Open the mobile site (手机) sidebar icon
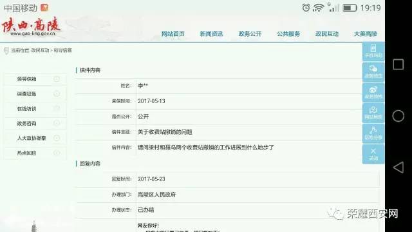Viewport: 412px width, 232px height. pyautogui.click(x=373, y=52)
